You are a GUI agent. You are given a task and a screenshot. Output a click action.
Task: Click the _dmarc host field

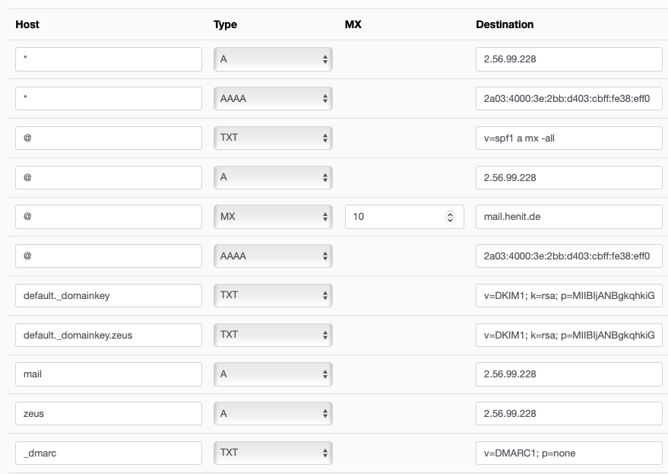pos(109,453)
